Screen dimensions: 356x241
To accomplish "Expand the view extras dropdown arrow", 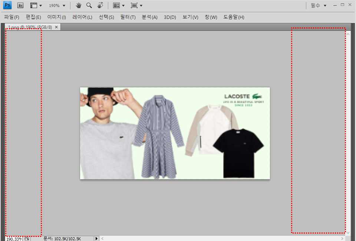I will click(41, 6).
